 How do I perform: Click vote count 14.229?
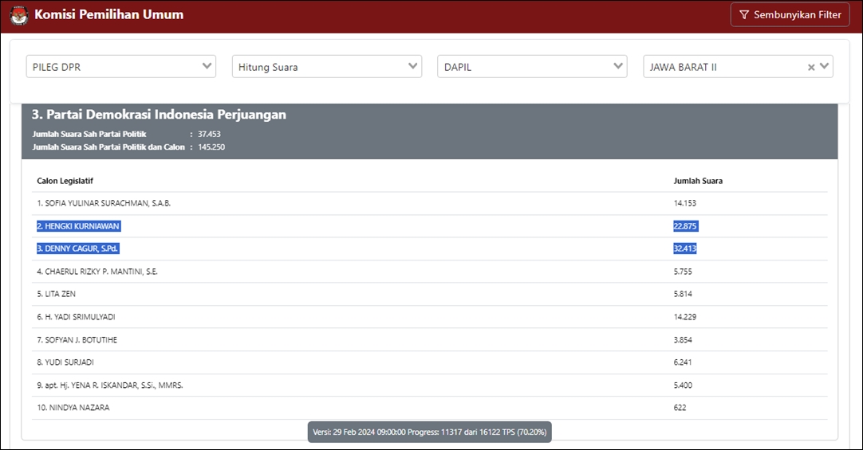[x=684, y=317]
